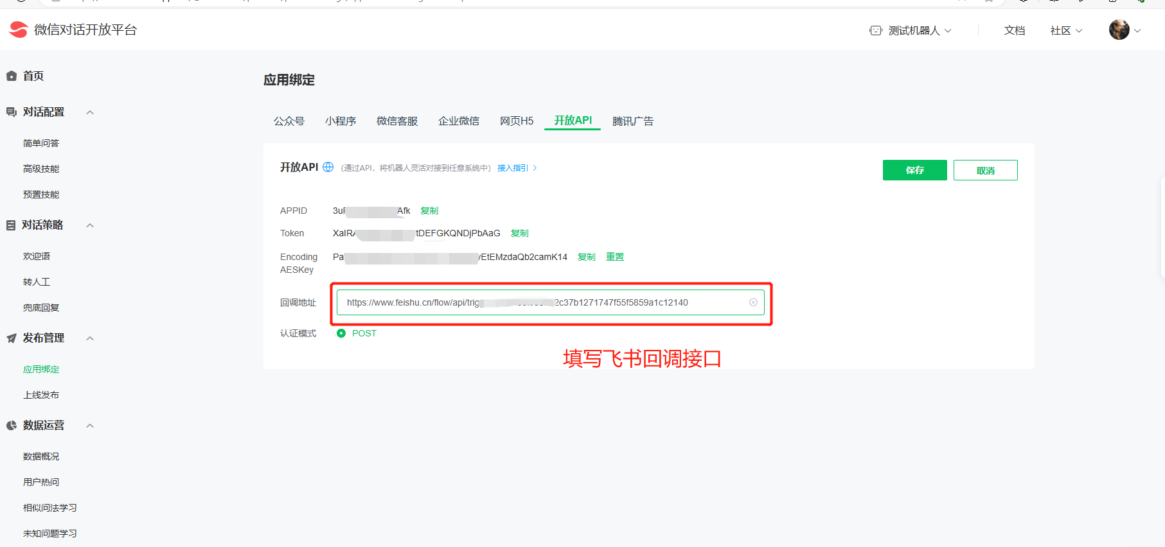Click the globe icon beside 开放API
1165x547 pixels.
tap(328, 167)
